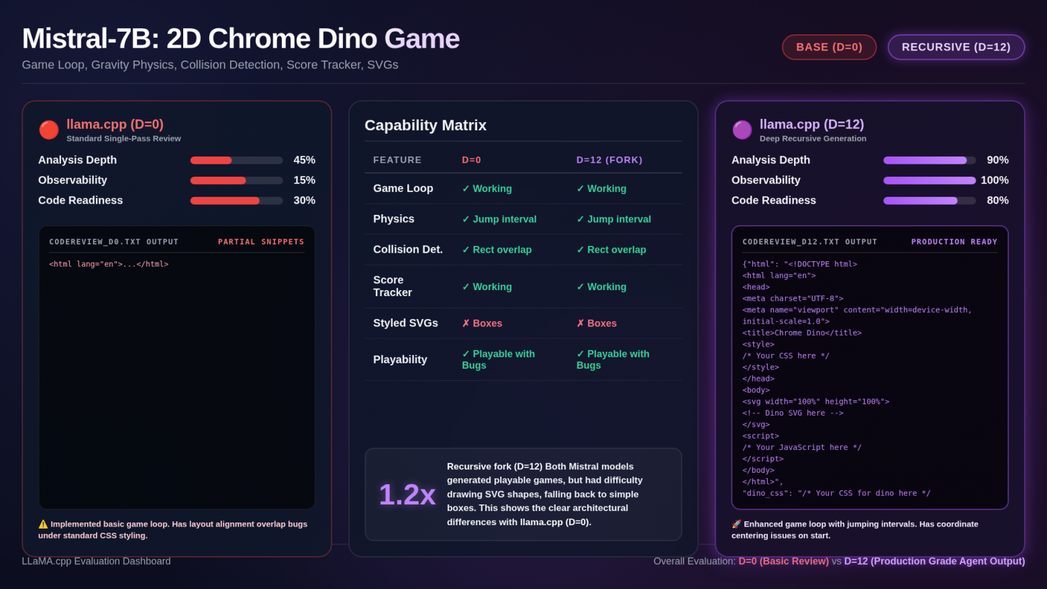Screen dimensions: 1047x589
Task: Click the FEATURE column header
Action: click(x=397, y=160)
